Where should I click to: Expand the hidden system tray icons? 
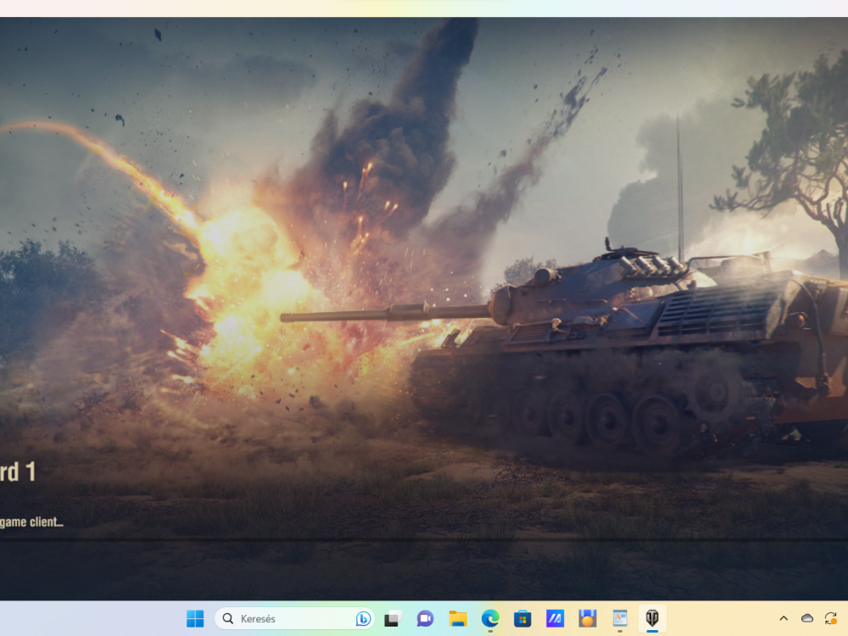784,618
